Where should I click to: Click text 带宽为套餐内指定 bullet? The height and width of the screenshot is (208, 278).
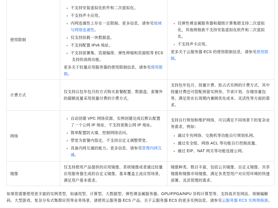click(x=109, y=141)
